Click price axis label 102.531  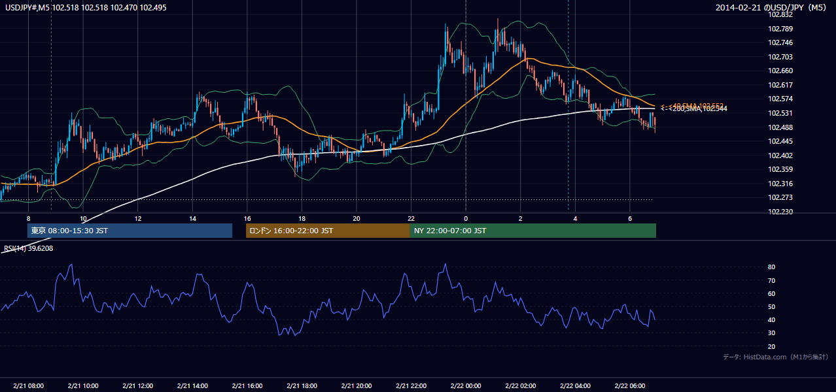pyautogui.click(x=780, y=113)
